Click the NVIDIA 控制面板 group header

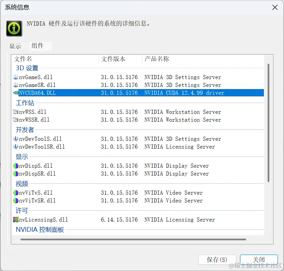(40, 230)
